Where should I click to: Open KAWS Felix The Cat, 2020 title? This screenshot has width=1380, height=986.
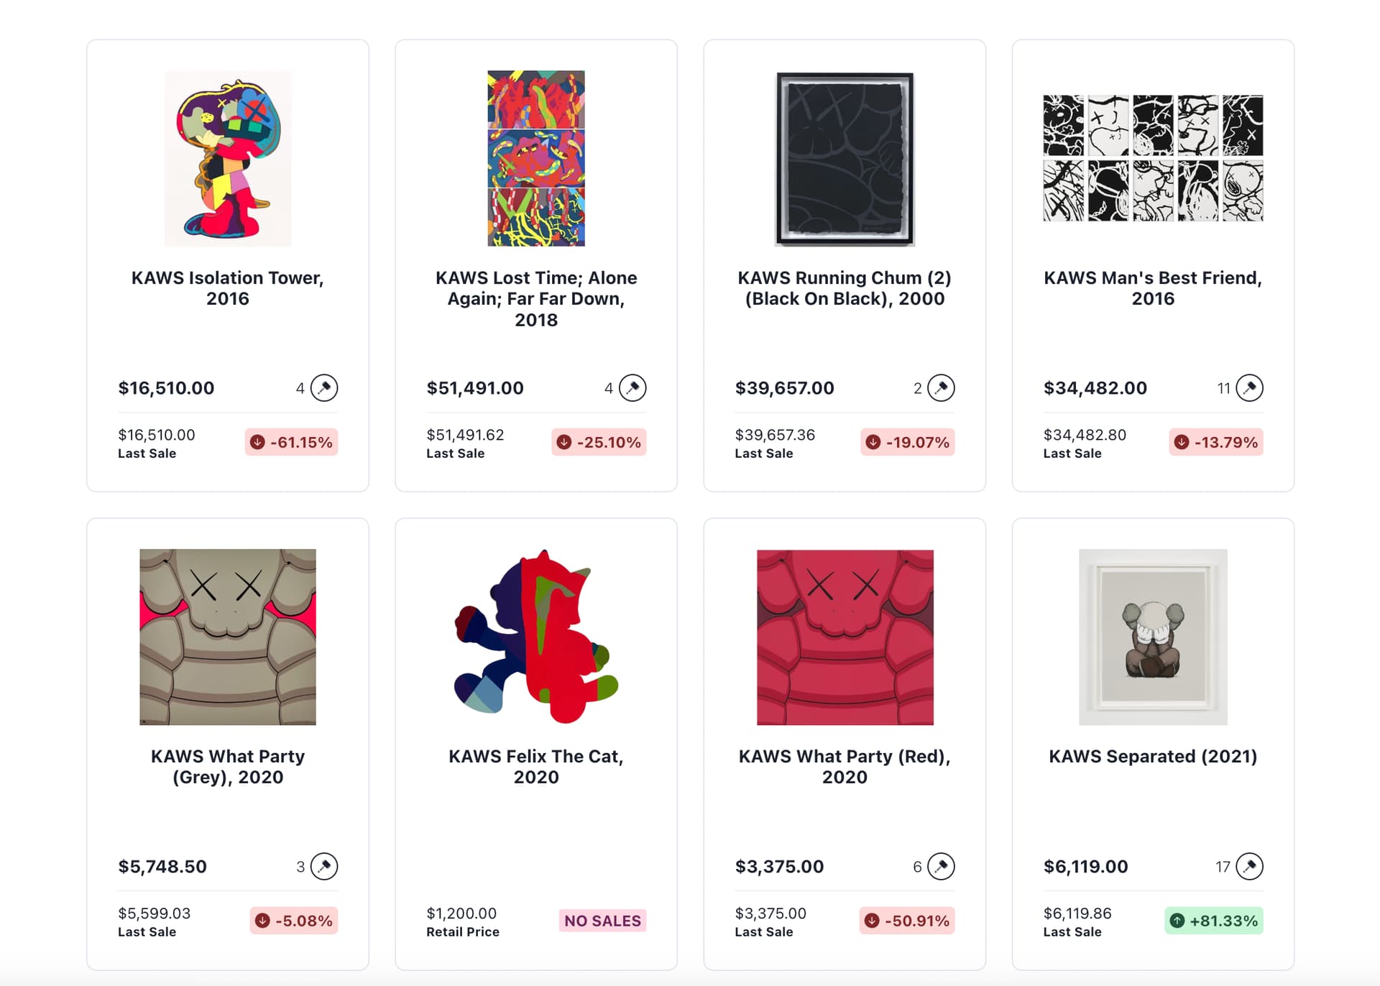click(536, 767)
